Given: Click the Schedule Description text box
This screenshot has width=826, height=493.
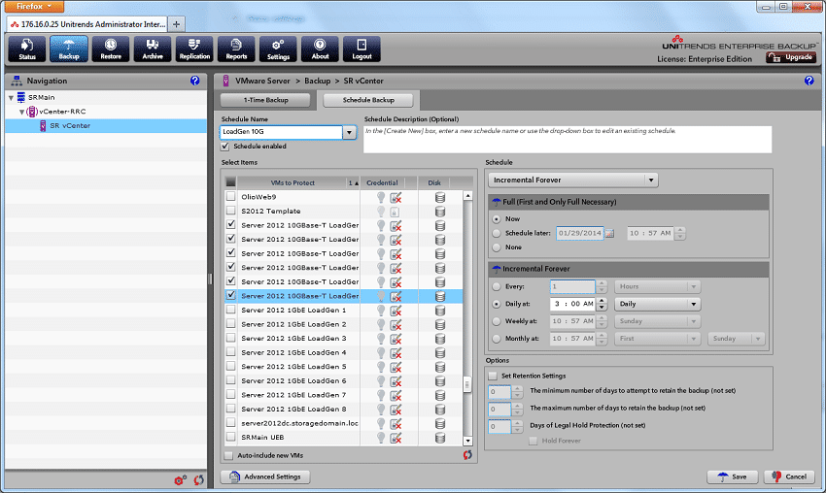Looking at the screenshot, I should (x=568, y=140).
